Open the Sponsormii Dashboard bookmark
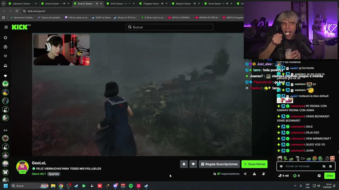The image size is (339, 190). click(x=22, y=18)
